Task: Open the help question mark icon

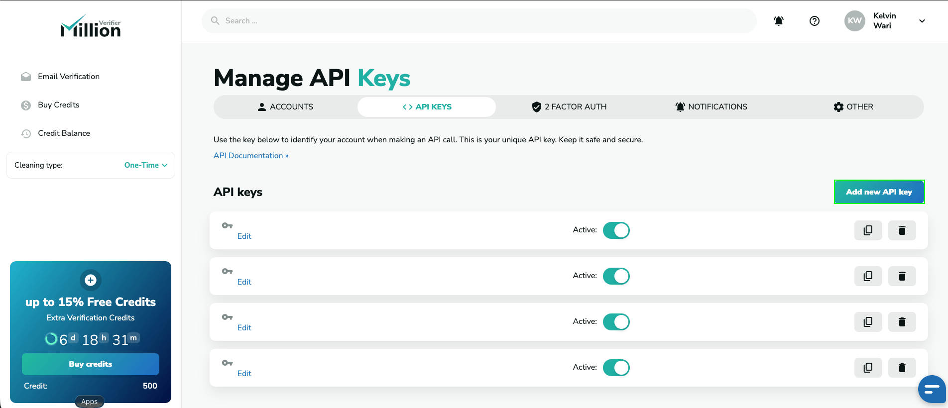Action: 815,21
